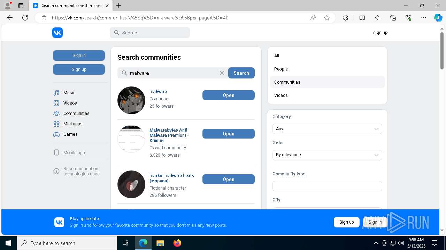View site information lock icon
The height and width of the screenshot is (250, 446).
point(44,18)
